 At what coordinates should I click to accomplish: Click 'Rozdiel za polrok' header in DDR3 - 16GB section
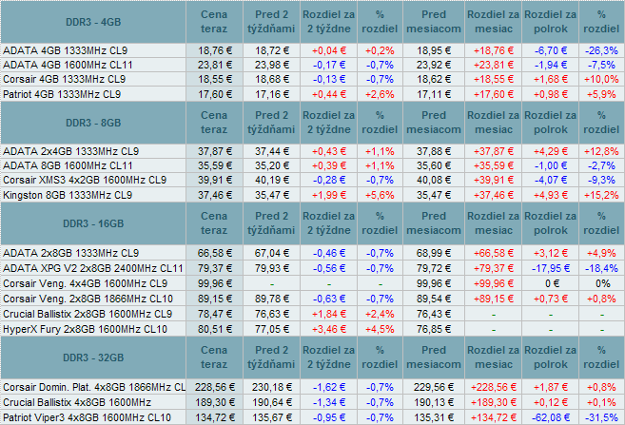pos(551,223)
